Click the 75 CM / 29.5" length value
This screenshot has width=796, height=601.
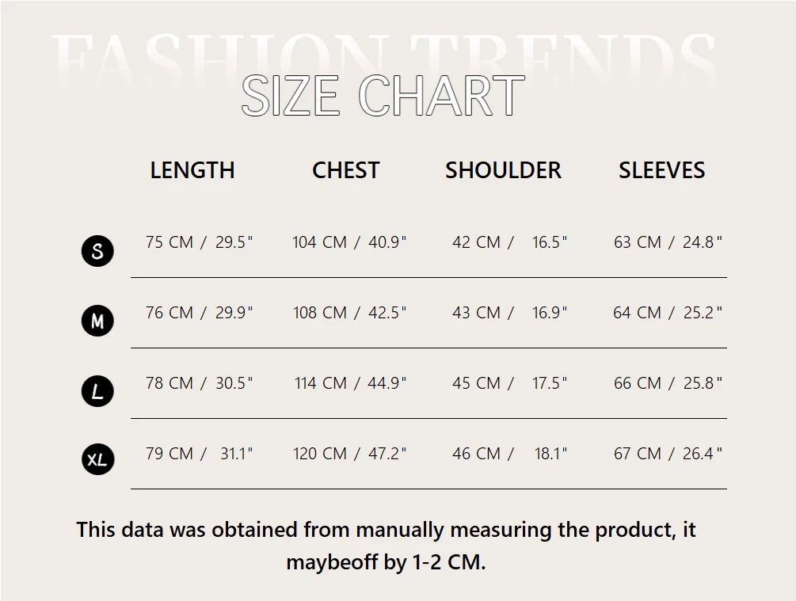[x=199, y=242]
